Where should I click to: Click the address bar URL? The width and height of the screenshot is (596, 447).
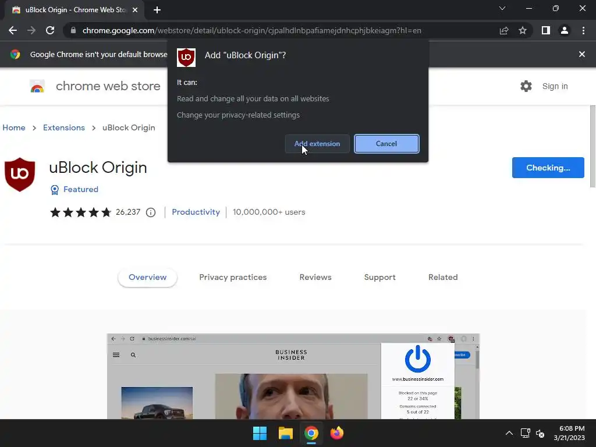click(251, 30)
